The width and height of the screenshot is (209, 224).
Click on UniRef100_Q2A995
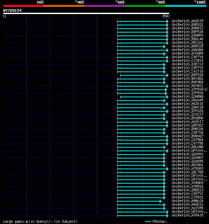click(187, 161)
